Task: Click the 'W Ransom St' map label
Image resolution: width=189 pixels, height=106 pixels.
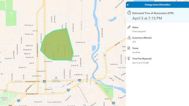Action: (x=41, y=71)
